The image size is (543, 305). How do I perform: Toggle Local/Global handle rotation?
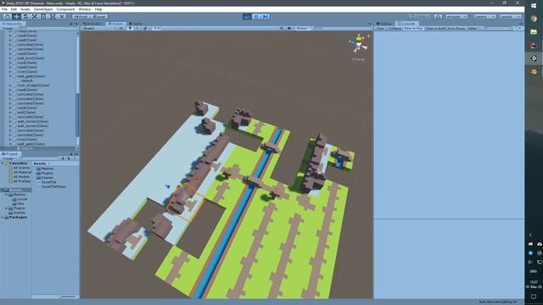coord(99,17)
